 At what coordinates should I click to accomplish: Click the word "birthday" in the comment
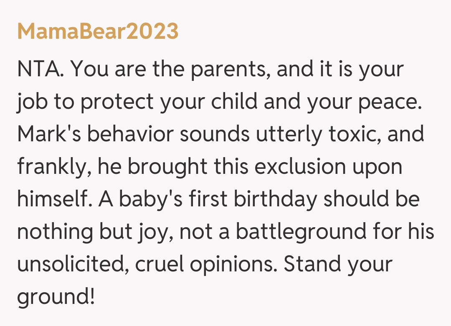click(276, 200)
